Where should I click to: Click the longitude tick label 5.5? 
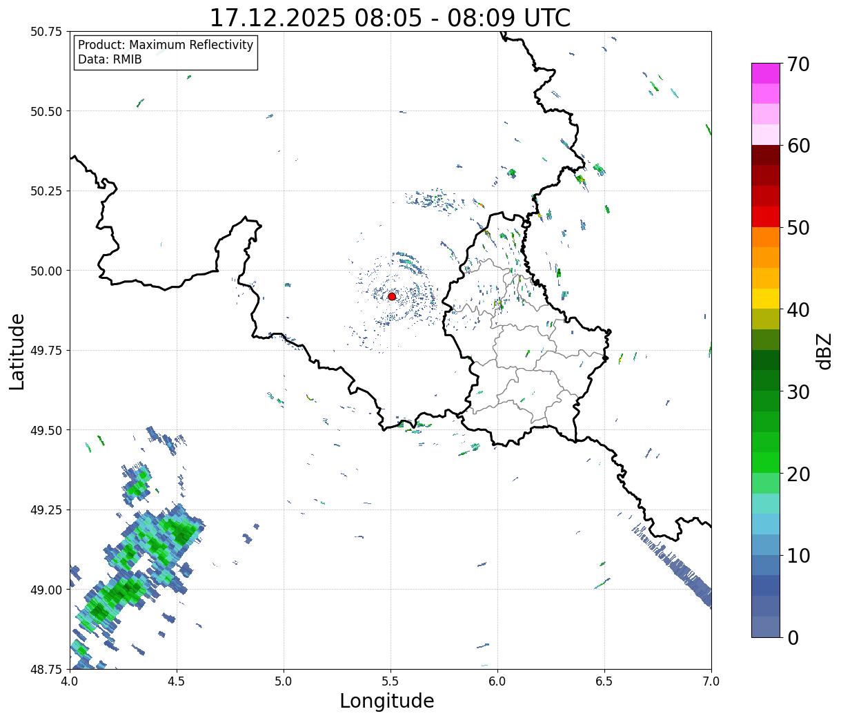tap(390, 681)
